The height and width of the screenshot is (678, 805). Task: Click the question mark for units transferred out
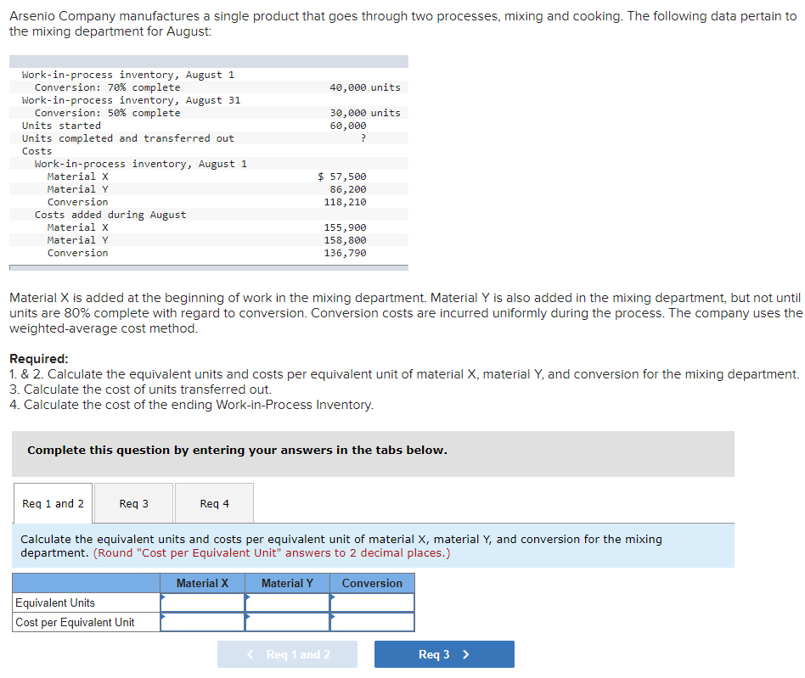363,138
